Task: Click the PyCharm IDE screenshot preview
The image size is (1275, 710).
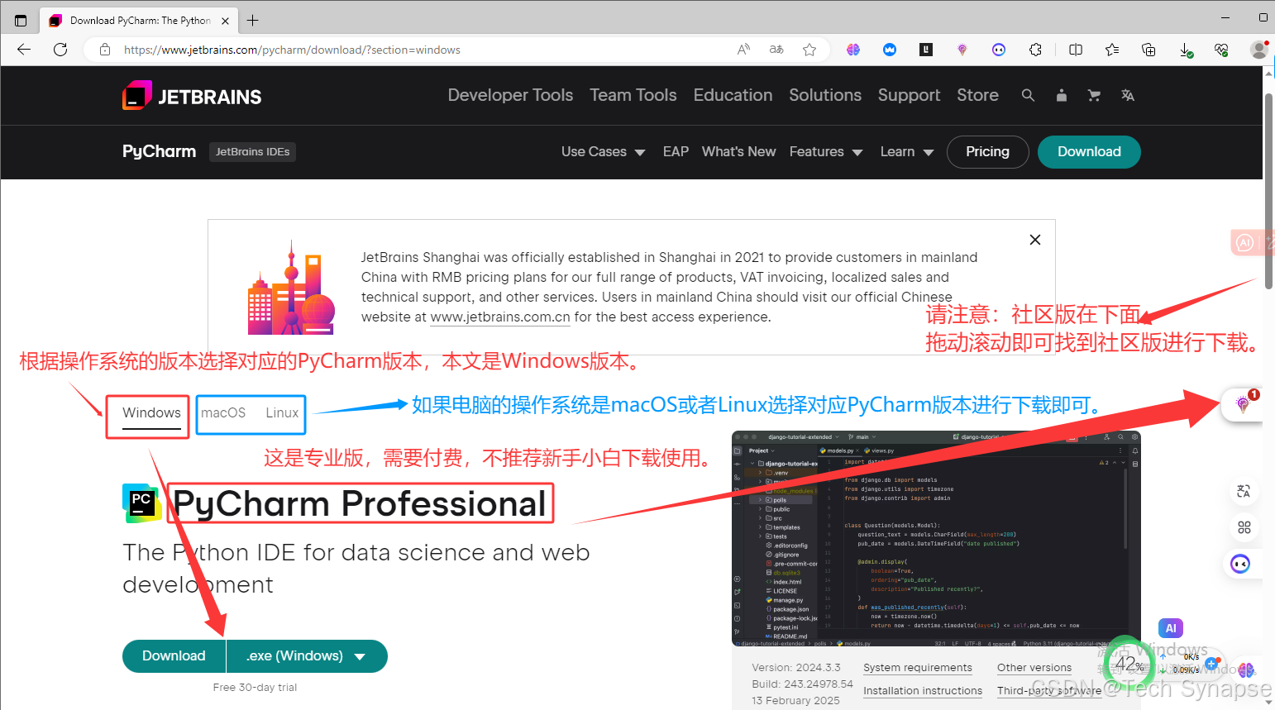Action: coord(936,538)
